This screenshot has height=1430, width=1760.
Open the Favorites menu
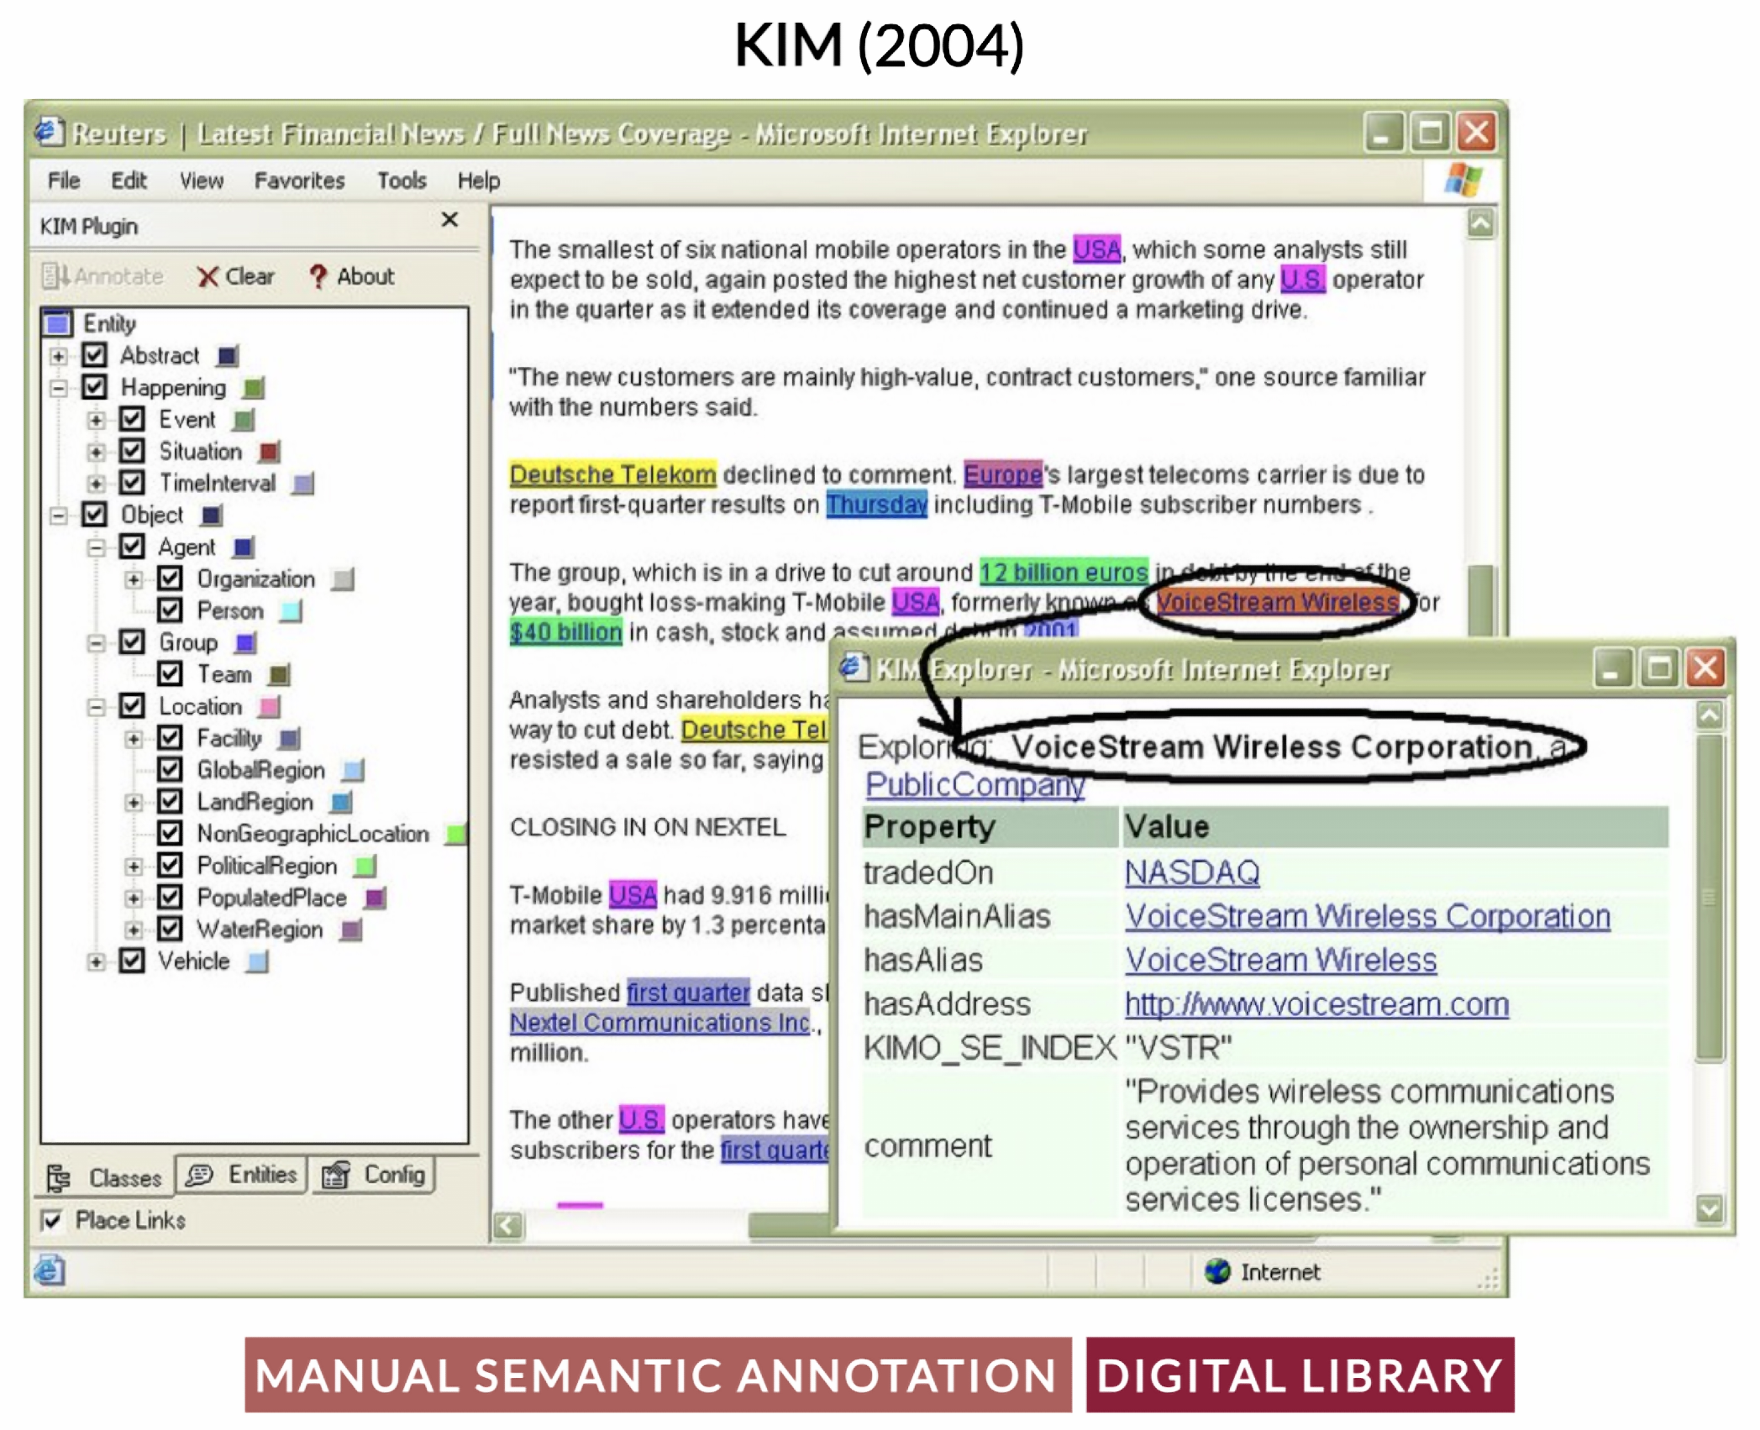[300, 181]
